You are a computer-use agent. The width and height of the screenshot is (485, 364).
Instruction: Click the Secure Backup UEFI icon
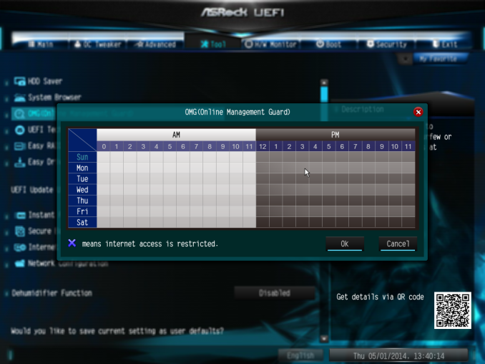point(20,231)
